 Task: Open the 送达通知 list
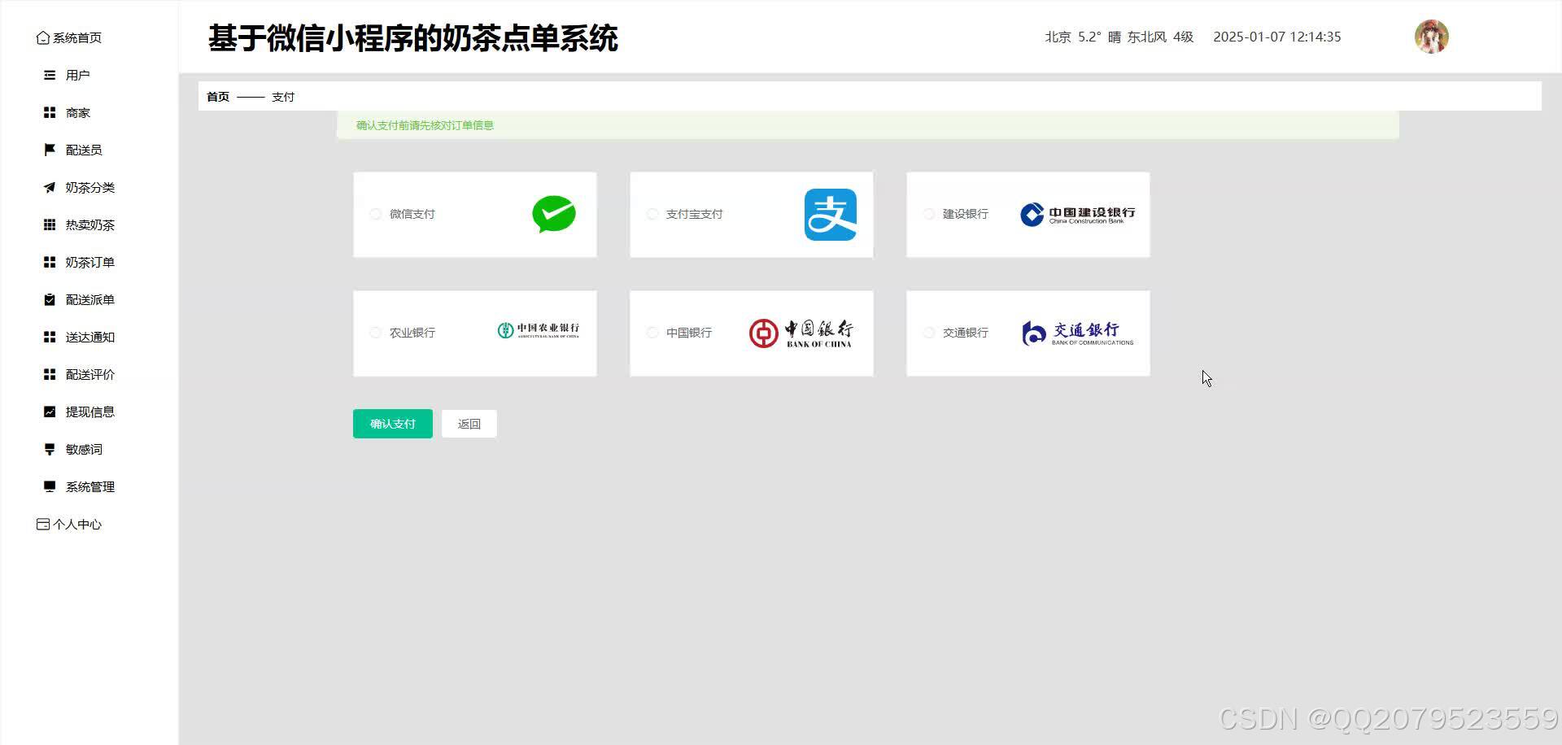point(89,337)
